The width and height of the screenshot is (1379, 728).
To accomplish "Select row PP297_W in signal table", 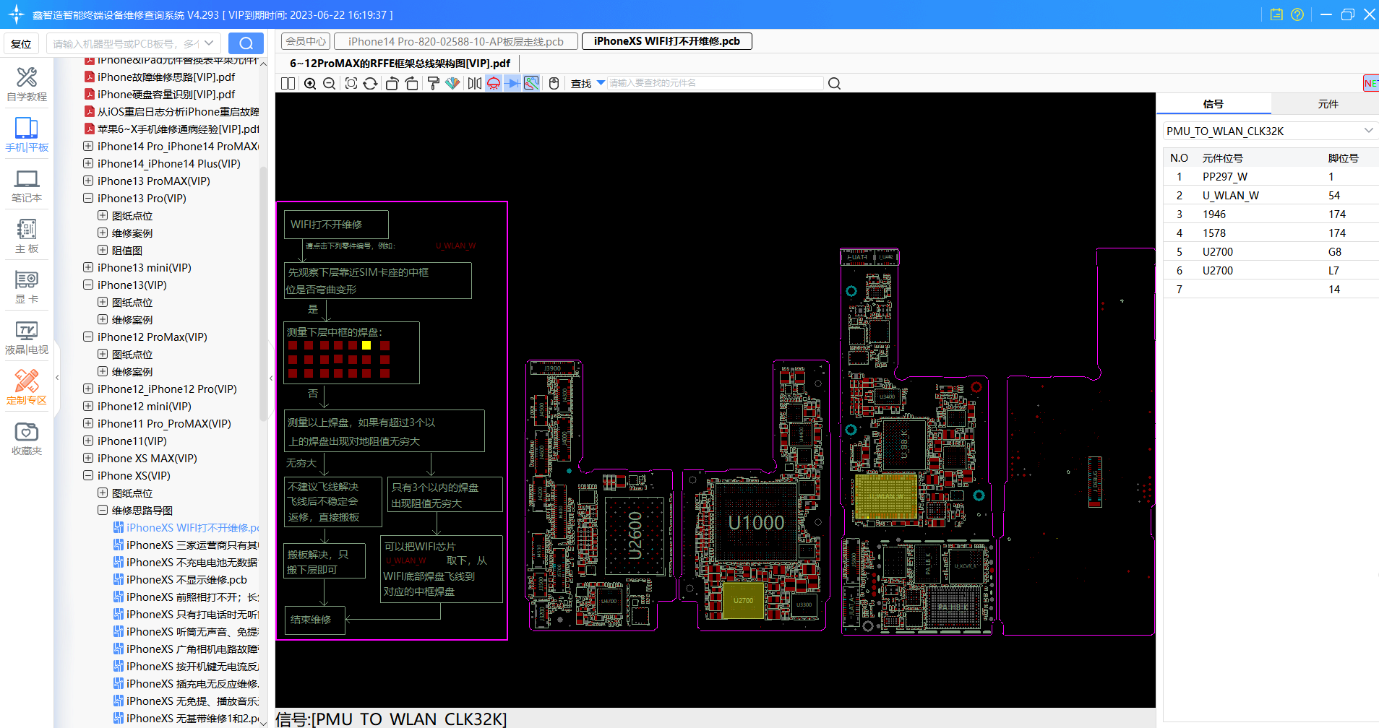I will tap(1271, 177).
